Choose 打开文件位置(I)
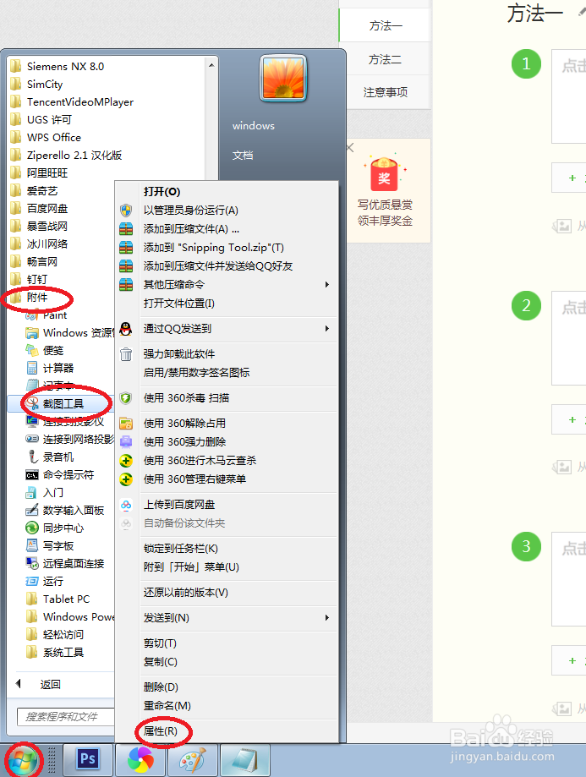This screenshot has width=586, height=777. (x=179, y=304)
